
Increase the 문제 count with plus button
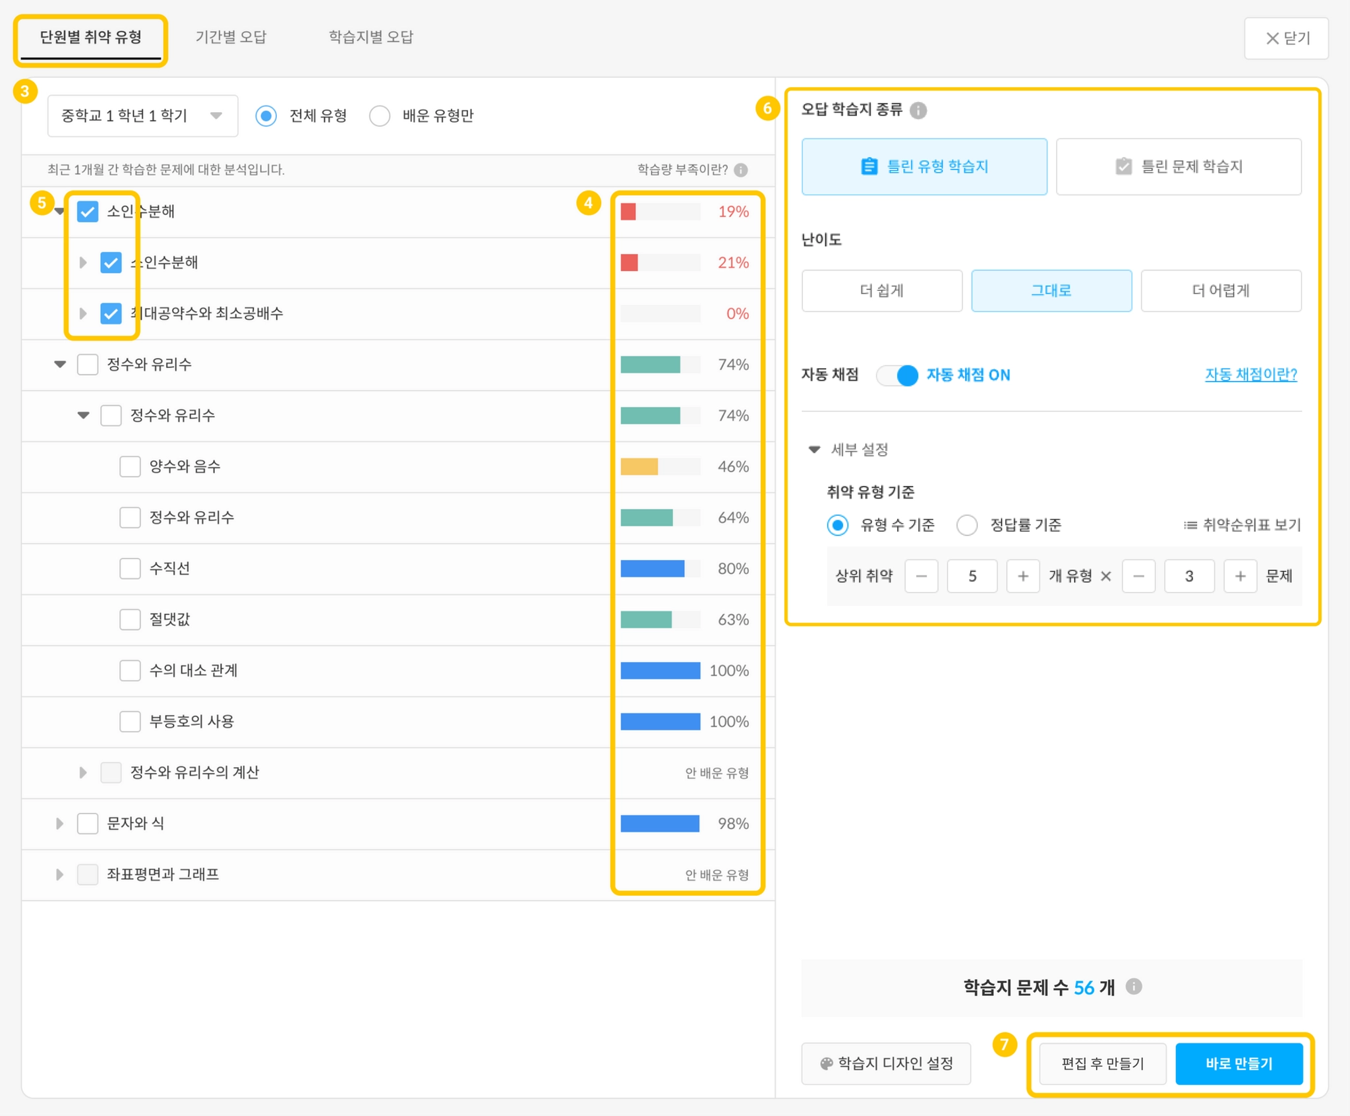point(1239,576)
